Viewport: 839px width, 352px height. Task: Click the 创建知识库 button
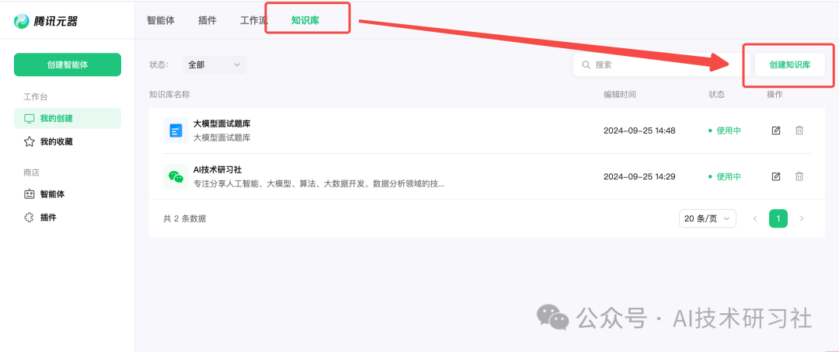(790, 64)
